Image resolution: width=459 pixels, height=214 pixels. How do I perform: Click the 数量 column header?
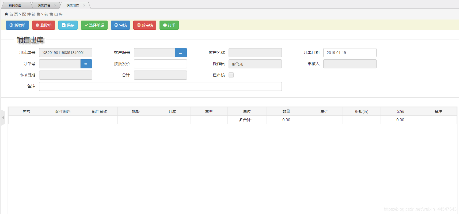pyautogui.click(x=286, y=111)
